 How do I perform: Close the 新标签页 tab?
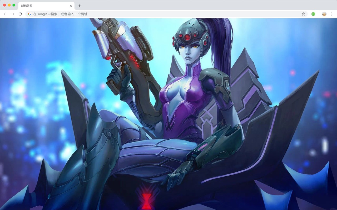pos(71,6)
